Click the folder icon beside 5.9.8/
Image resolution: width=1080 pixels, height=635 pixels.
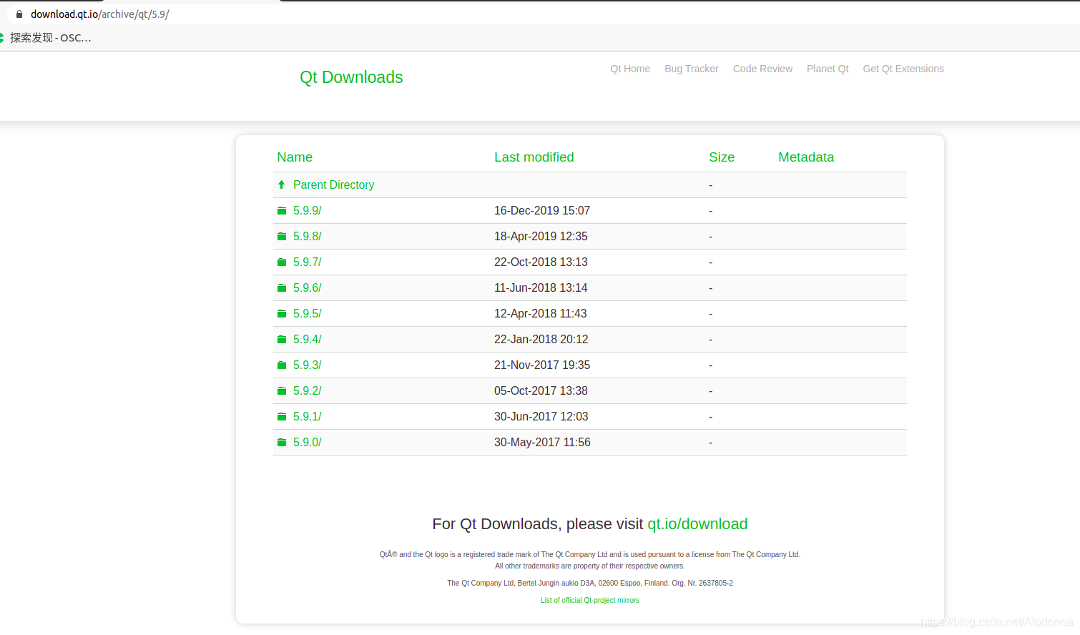[x=282, y=237]
